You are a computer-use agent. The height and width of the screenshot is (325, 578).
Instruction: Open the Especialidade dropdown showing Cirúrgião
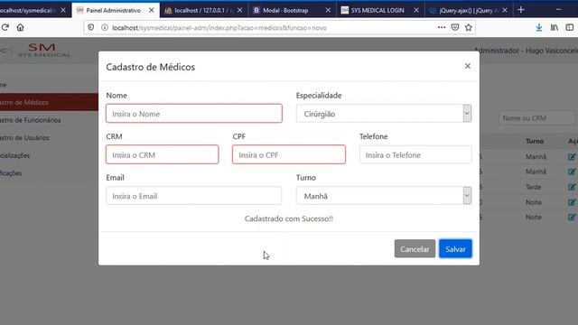click(384, 114)
